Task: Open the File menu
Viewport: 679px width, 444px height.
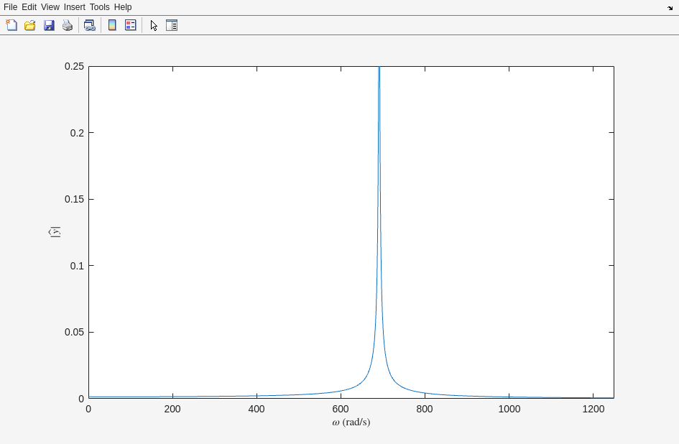Action: coord(10,7)
